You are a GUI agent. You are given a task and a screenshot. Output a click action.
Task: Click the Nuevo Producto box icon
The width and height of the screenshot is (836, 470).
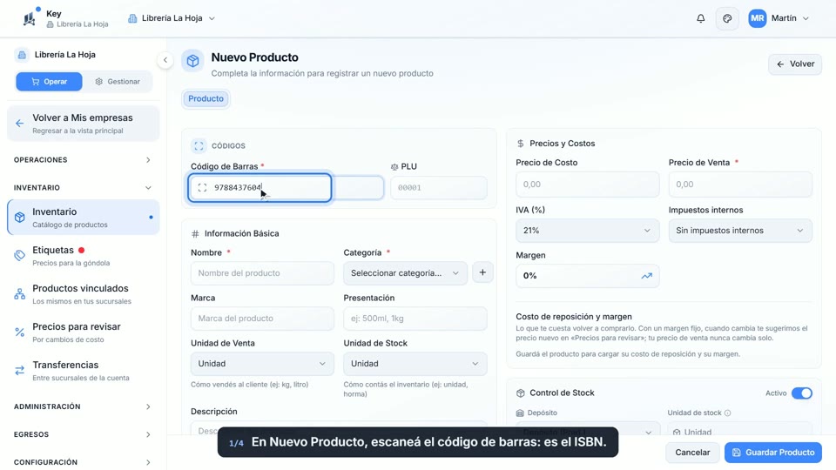pos(193,61)
